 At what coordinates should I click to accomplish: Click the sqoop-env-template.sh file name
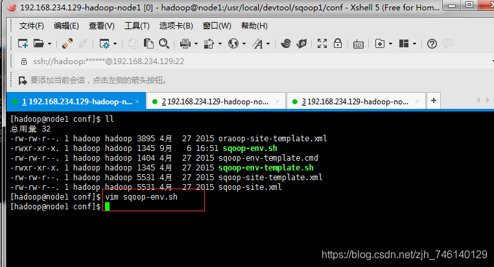pyautogui.click(x=266, y=168)
